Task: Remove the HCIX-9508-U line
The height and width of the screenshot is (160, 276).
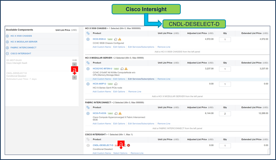Action: pyautogui.click(x=164, y=47)
